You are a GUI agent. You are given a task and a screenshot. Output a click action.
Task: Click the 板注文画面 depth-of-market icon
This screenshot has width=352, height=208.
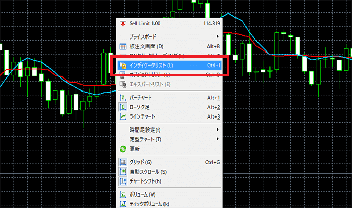tap(123, 46)
